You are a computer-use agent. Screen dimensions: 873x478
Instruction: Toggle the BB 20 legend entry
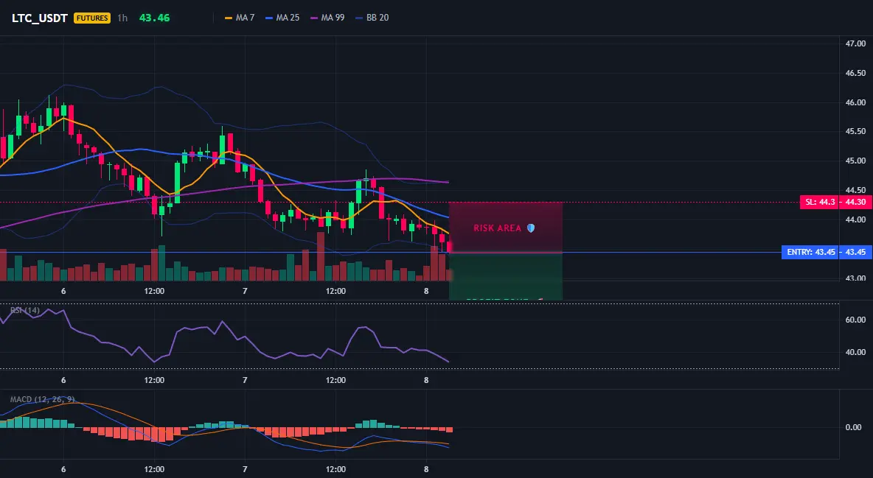(x=372, y=18)
